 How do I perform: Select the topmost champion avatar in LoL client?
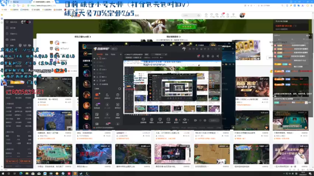pos(86,73)
